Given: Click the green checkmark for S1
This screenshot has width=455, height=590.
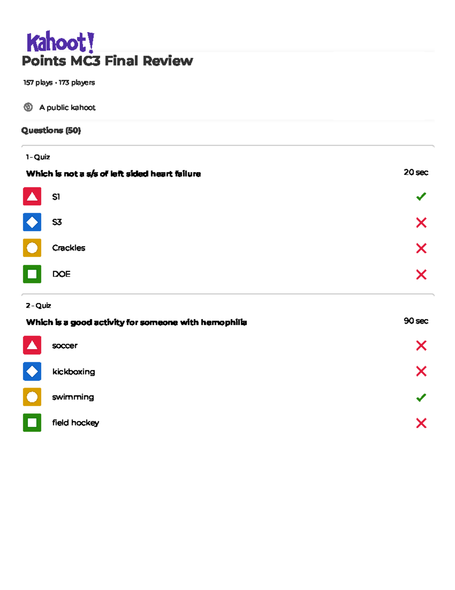Looking at the screenshot, I should point(421,196).
